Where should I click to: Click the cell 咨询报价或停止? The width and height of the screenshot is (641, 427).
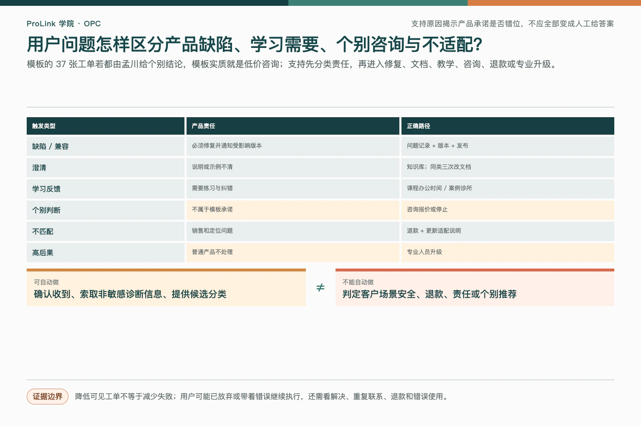click(508, 210)
